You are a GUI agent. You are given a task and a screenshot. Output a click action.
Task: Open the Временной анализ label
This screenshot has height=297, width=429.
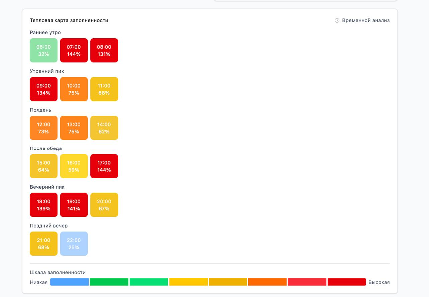coord(366,21)
